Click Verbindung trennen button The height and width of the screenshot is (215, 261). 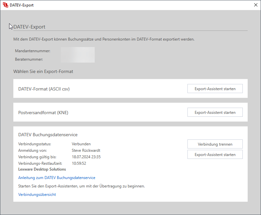215,144
